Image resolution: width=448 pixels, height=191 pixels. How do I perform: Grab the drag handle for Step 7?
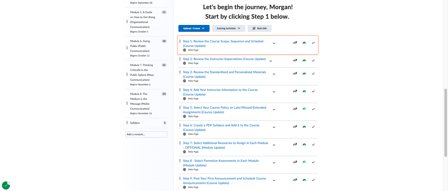(x=180, y=143)
